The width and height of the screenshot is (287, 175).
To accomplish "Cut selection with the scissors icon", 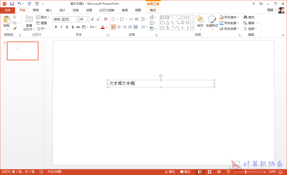I will (x=15, y=17).
